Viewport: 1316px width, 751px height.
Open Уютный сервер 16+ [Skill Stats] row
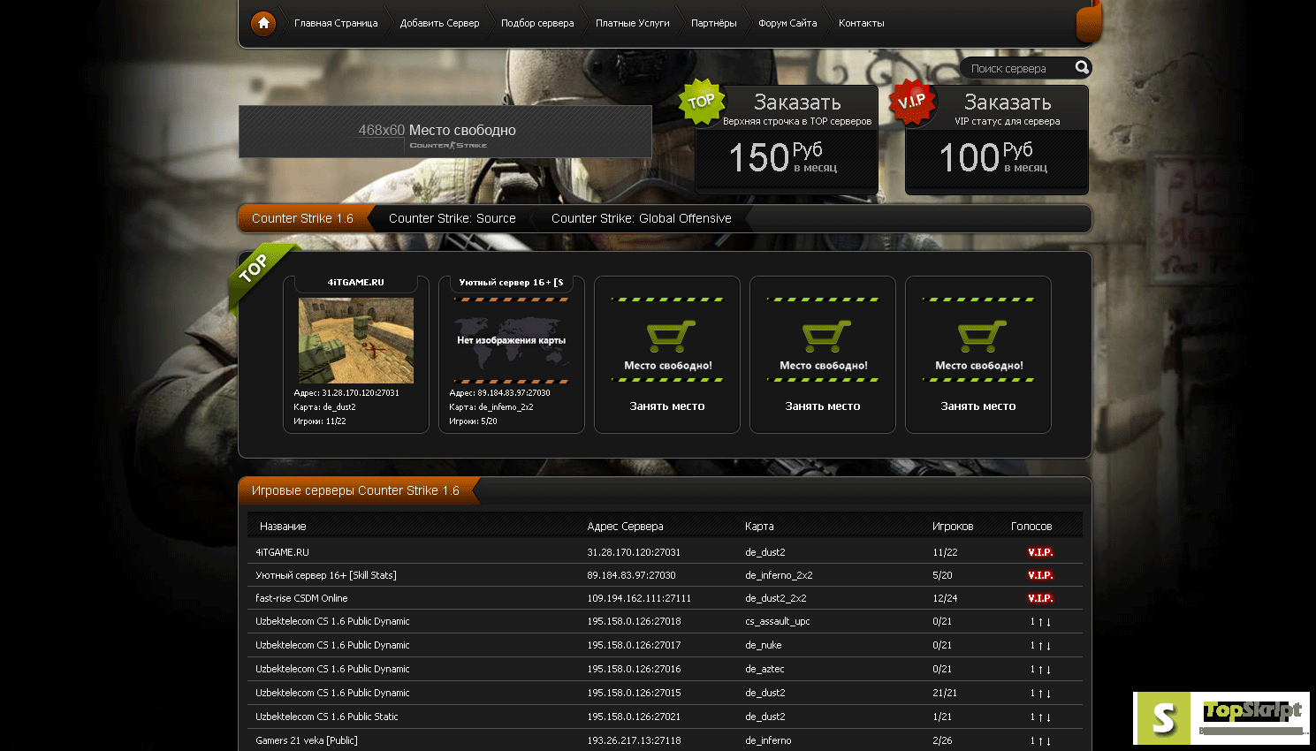(x=326, y=575)
